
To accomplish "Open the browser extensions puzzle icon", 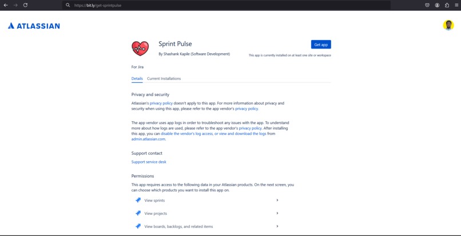I will (447, 5).
